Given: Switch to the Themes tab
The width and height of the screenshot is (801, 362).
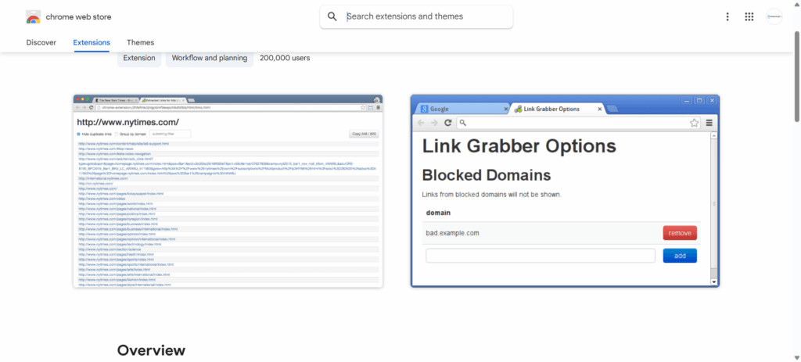Looking at the screenshot, I should (x=141, y=42).
